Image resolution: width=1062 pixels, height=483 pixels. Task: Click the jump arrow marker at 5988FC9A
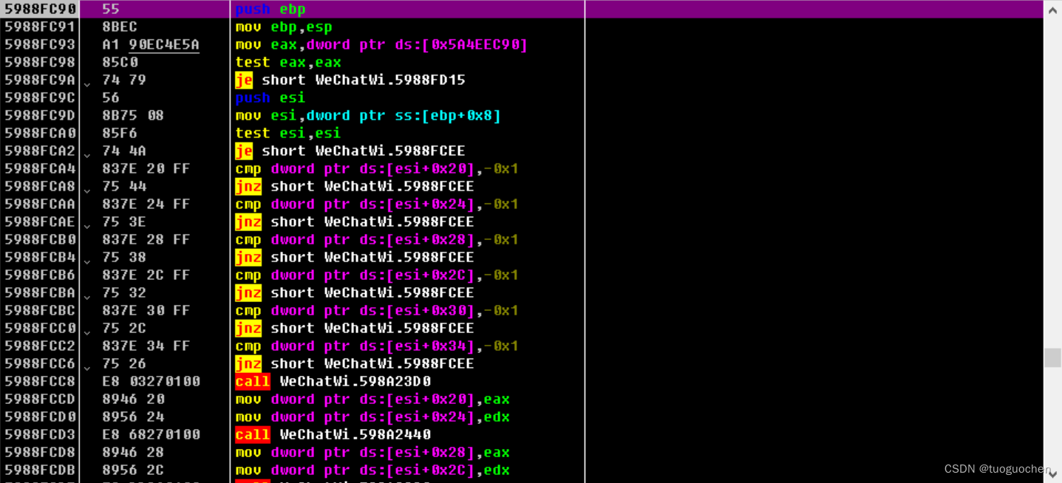pos(87,84)
